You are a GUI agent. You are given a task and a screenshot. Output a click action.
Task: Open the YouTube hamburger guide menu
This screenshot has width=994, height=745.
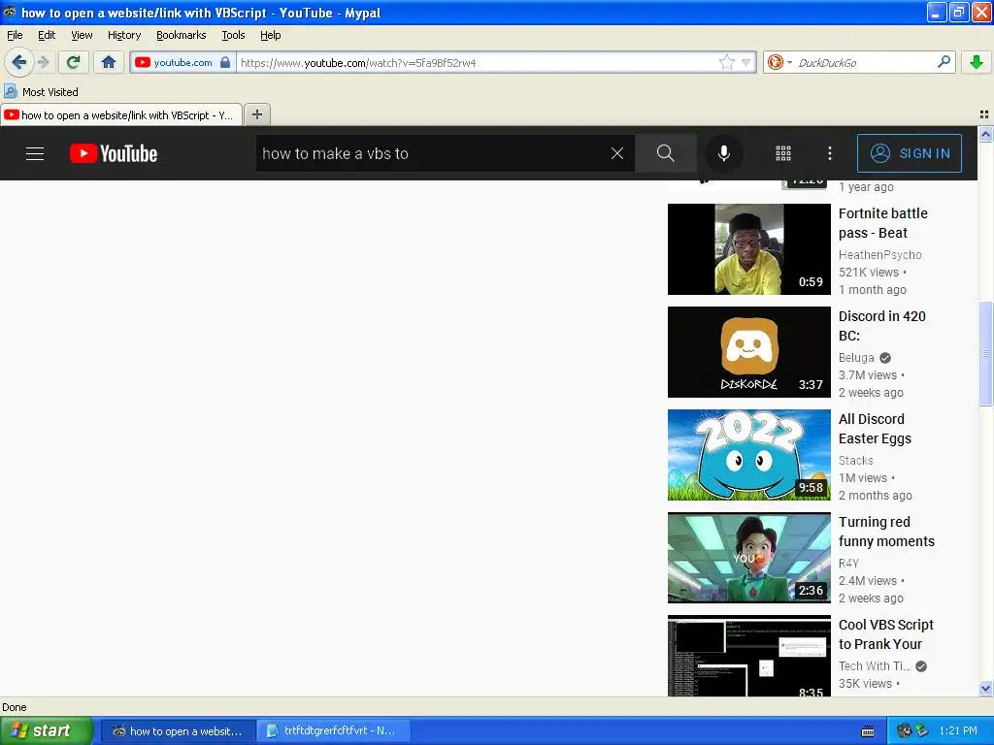(35, 153)
